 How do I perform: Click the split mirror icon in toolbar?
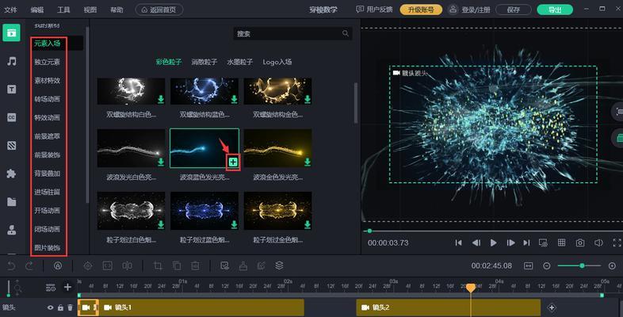(127, 265)
